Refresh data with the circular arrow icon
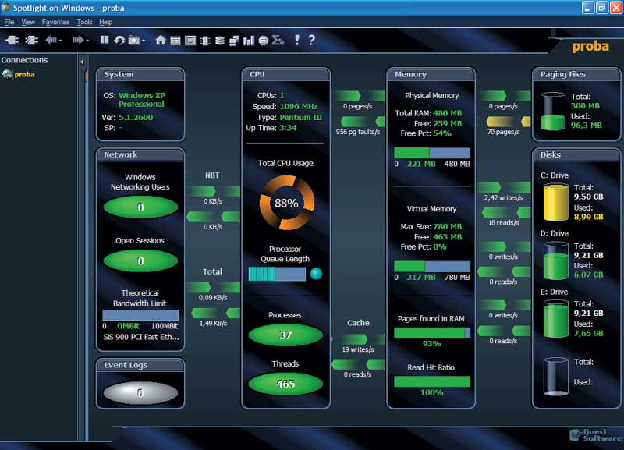624x450 pixels. pos(119,41)
